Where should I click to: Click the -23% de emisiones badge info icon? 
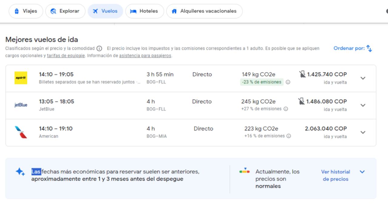click(x=288, y=82)
